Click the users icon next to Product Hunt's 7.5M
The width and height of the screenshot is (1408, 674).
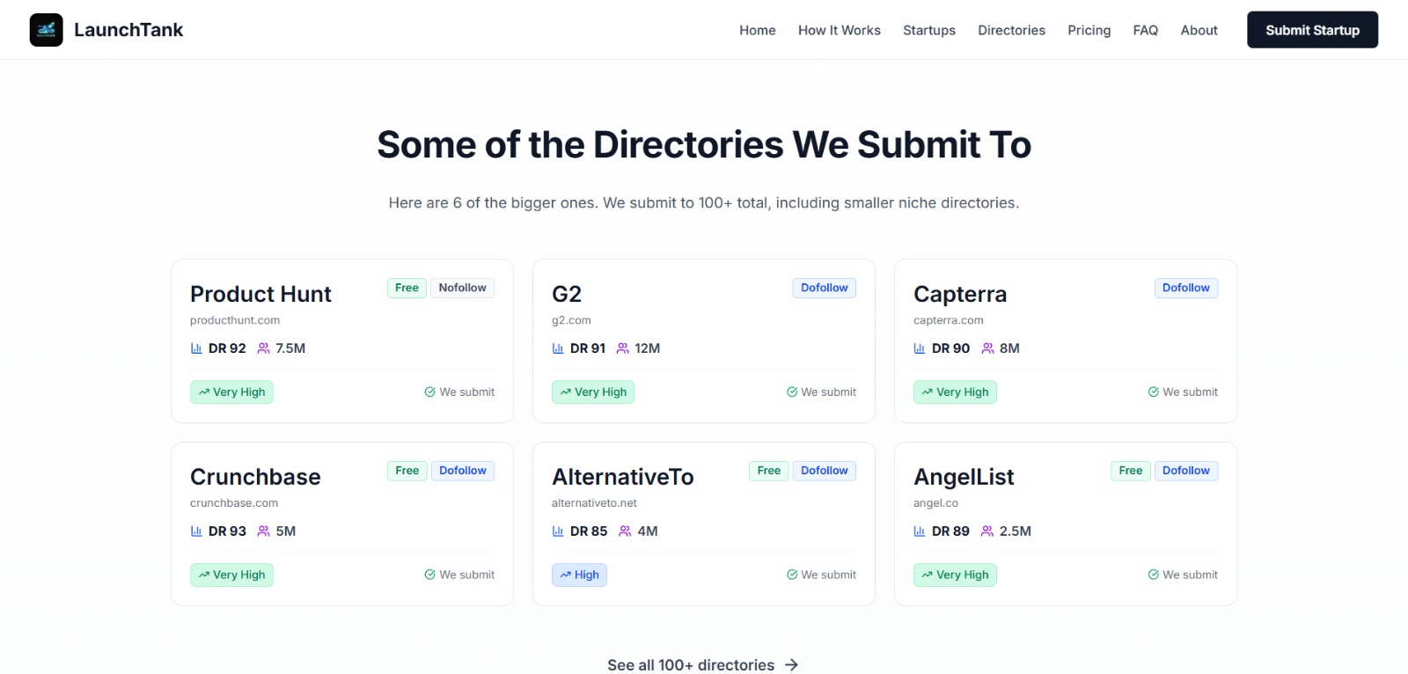pos(262,348)
